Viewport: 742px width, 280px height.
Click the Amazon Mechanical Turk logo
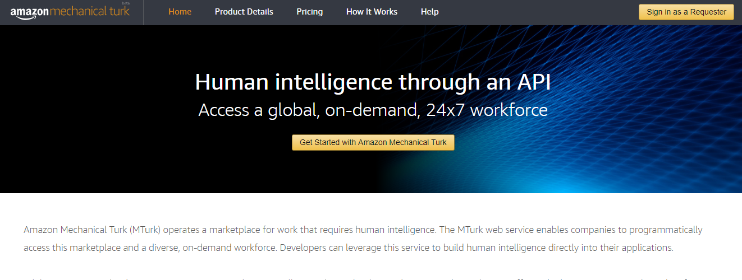tap(70, 12)
